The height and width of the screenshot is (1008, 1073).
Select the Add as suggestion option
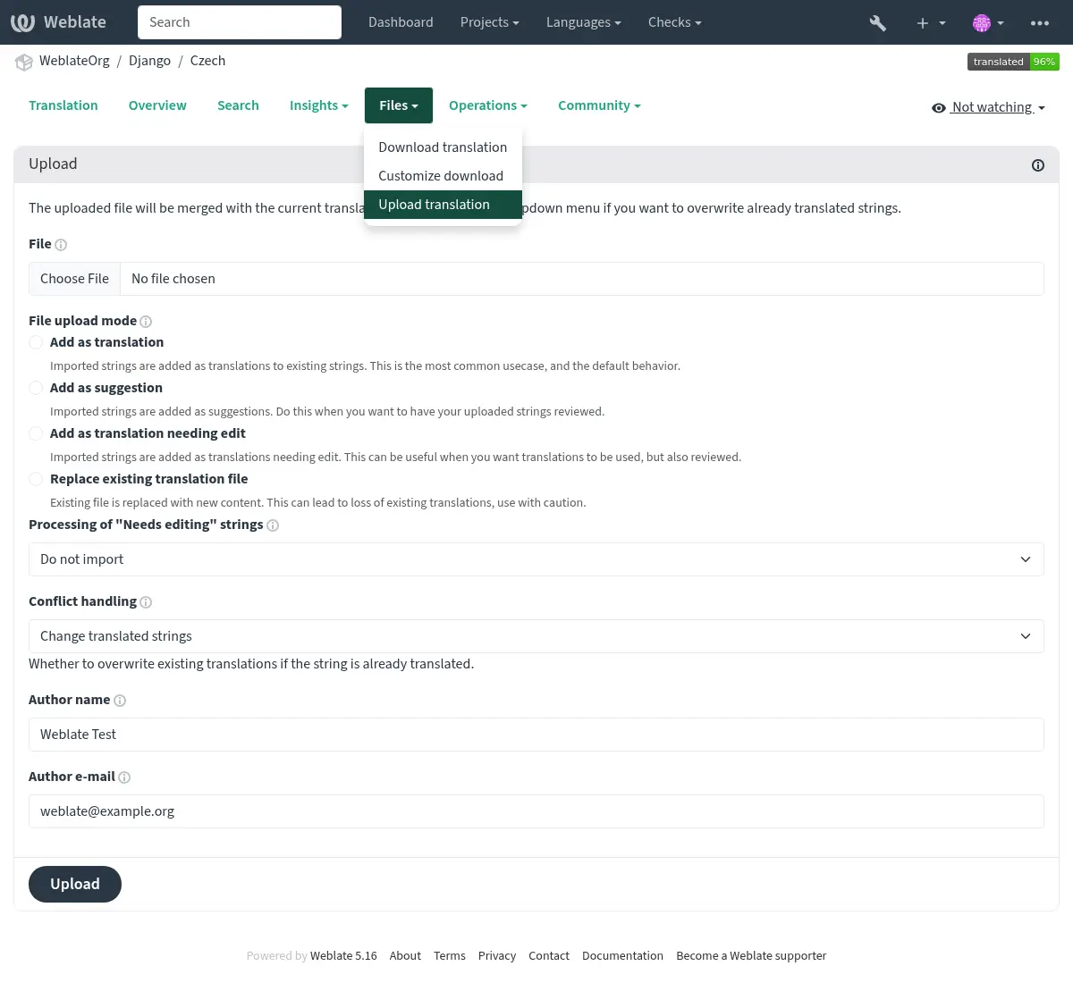36,388
